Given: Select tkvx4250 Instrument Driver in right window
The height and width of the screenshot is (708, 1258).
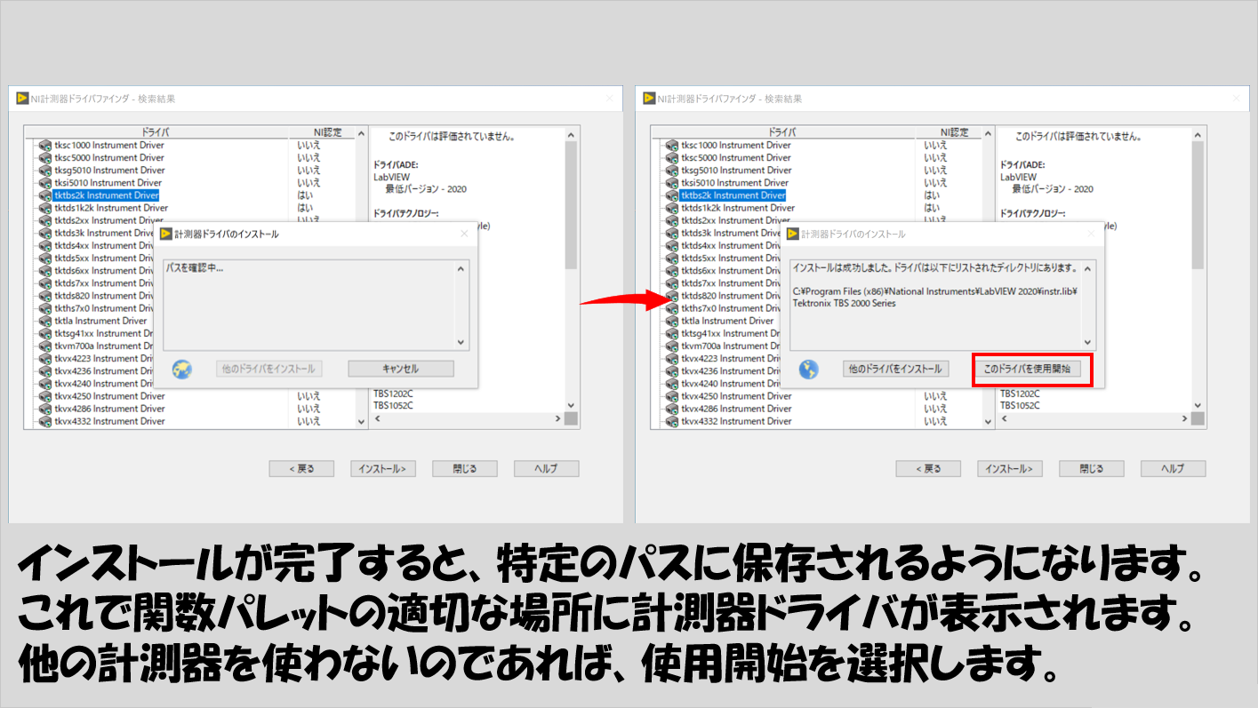Looking at the screenshot, I should 735,396.
